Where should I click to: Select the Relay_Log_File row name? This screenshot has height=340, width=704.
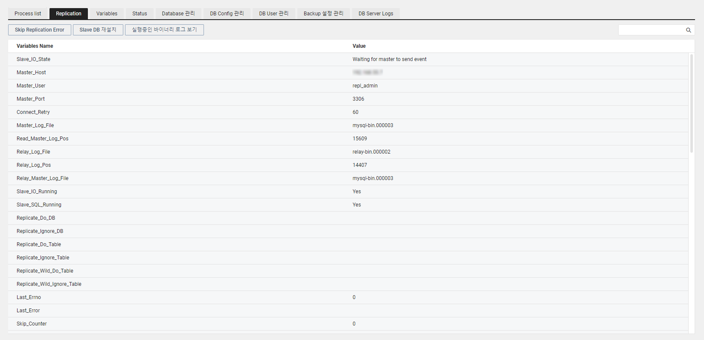pyautogui.click(x=33, y=152)
